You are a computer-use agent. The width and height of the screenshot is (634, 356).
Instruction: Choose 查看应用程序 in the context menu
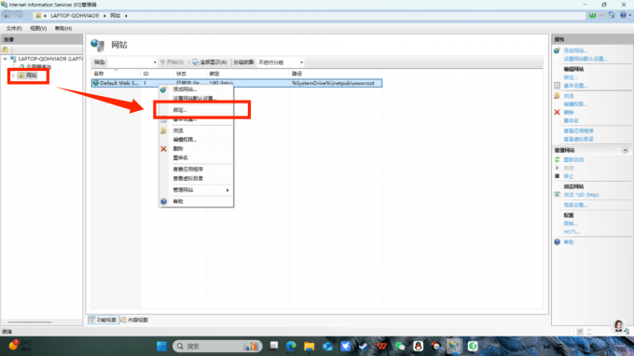tap(188, 169)
